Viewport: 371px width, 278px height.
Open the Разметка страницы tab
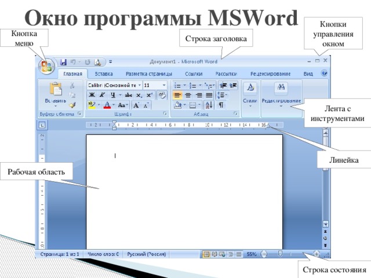(x=149, y=74)
